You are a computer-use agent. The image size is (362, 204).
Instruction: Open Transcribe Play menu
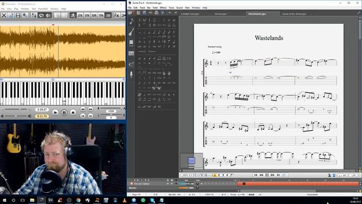pyautogui.click(x=16, y=9)
